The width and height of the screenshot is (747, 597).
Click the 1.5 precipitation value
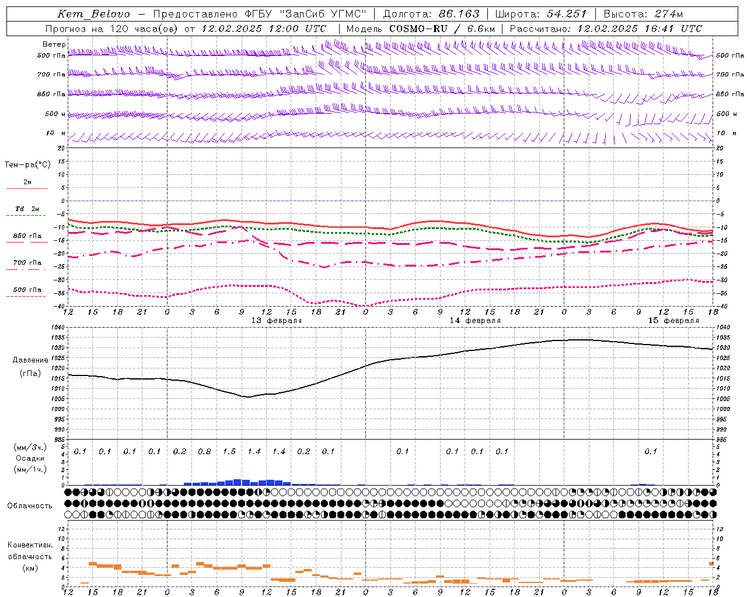pyautogui.click(x=229, y=451)
